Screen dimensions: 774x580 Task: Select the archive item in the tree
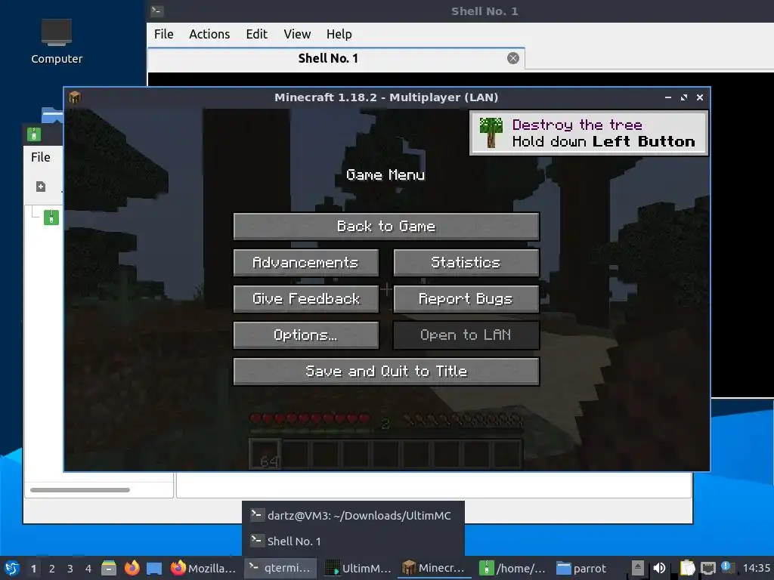pos(51,217)
